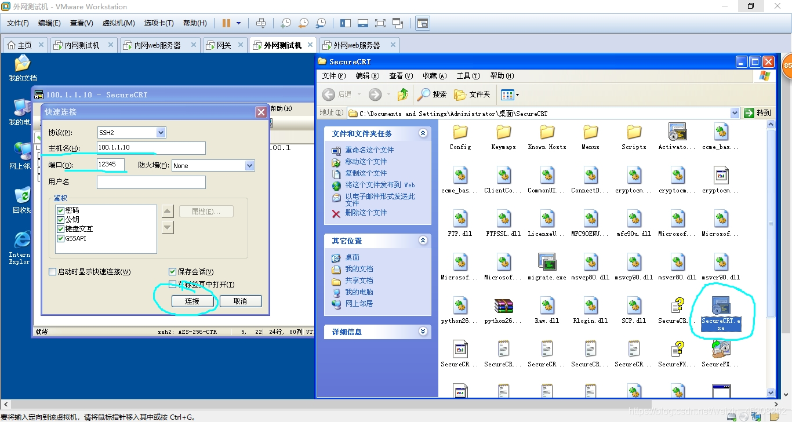Open the Keymaps folder

point(503,137)
